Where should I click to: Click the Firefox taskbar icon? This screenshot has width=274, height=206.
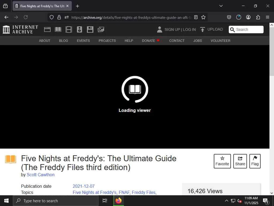[x=119, y=201]
